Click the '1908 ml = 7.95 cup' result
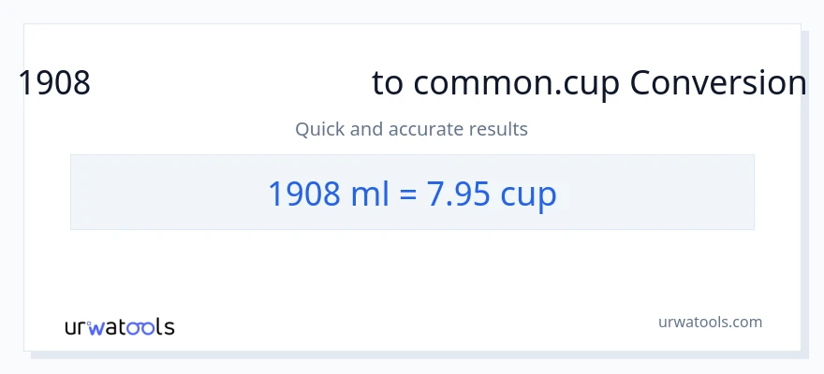The image size is (824, 374). [412, 194]
